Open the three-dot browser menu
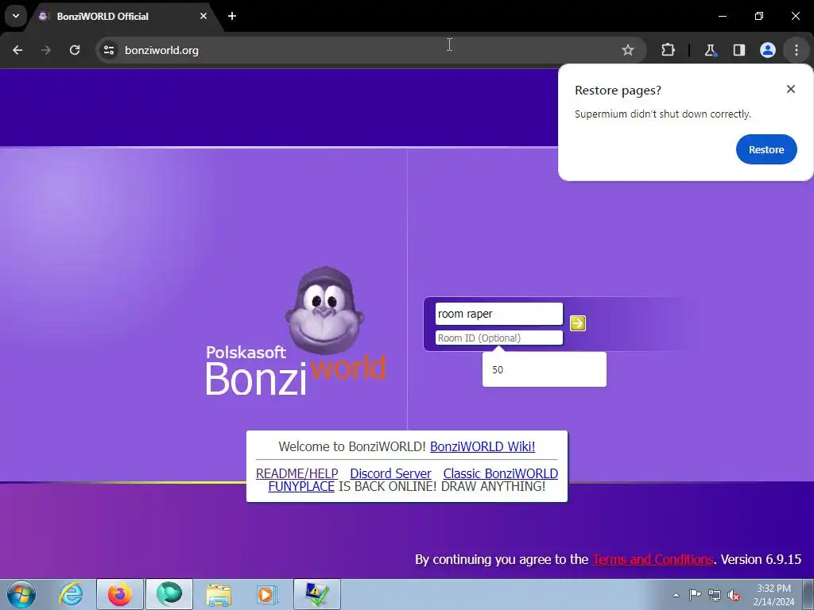This screenshot has height=610, width=814. 797,50
